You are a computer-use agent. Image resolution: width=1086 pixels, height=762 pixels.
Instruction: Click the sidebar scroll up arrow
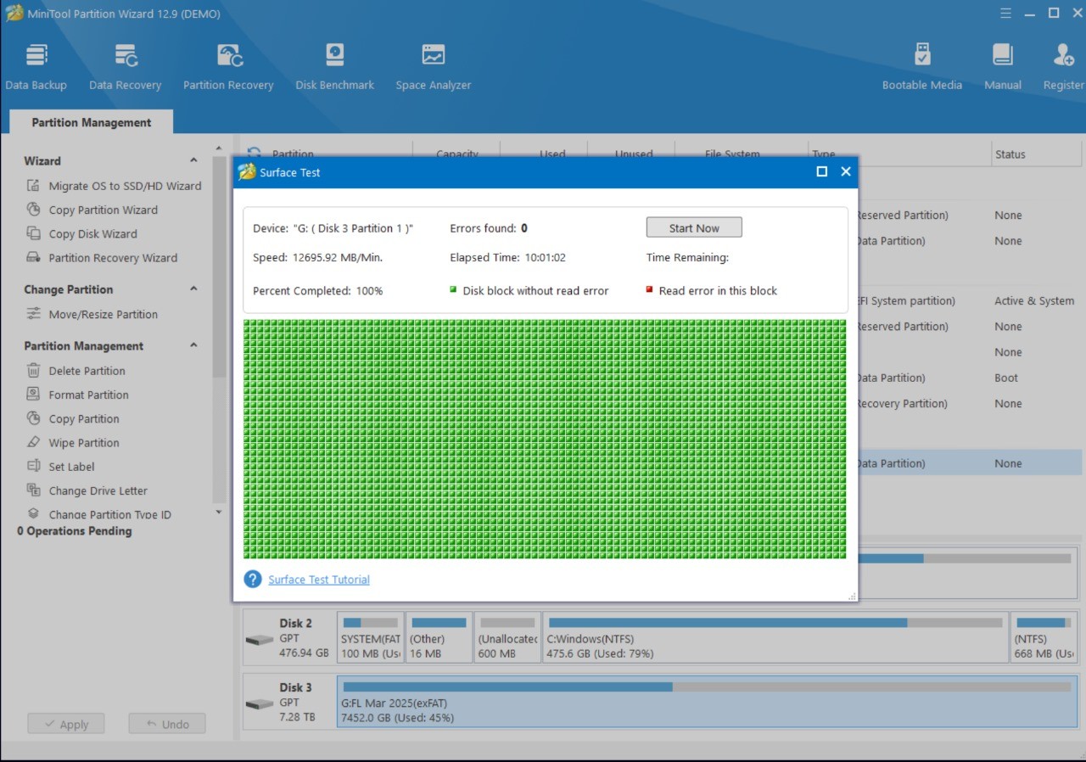pyautogui.click(x=219, y=148)
